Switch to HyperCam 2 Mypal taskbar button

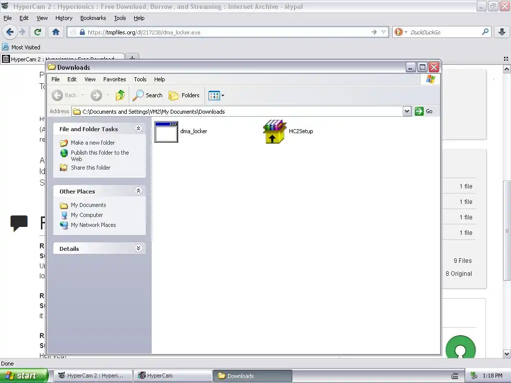[93, 376]
